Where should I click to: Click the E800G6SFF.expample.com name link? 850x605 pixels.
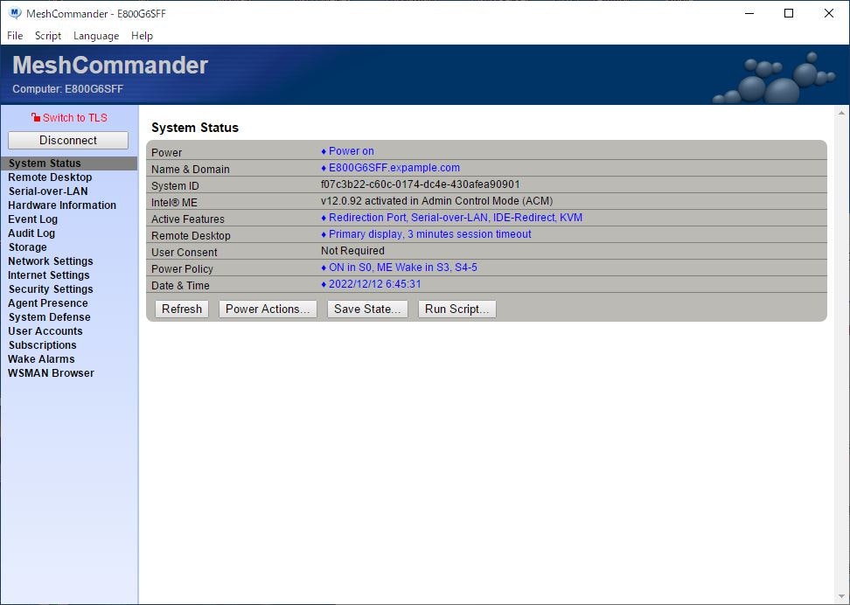pos(394,168)
